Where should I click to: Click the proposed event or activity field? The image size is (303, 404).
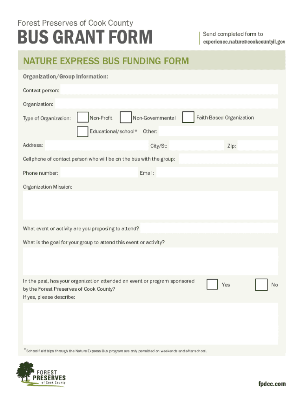pyautogui.click(x=209, y=228)
